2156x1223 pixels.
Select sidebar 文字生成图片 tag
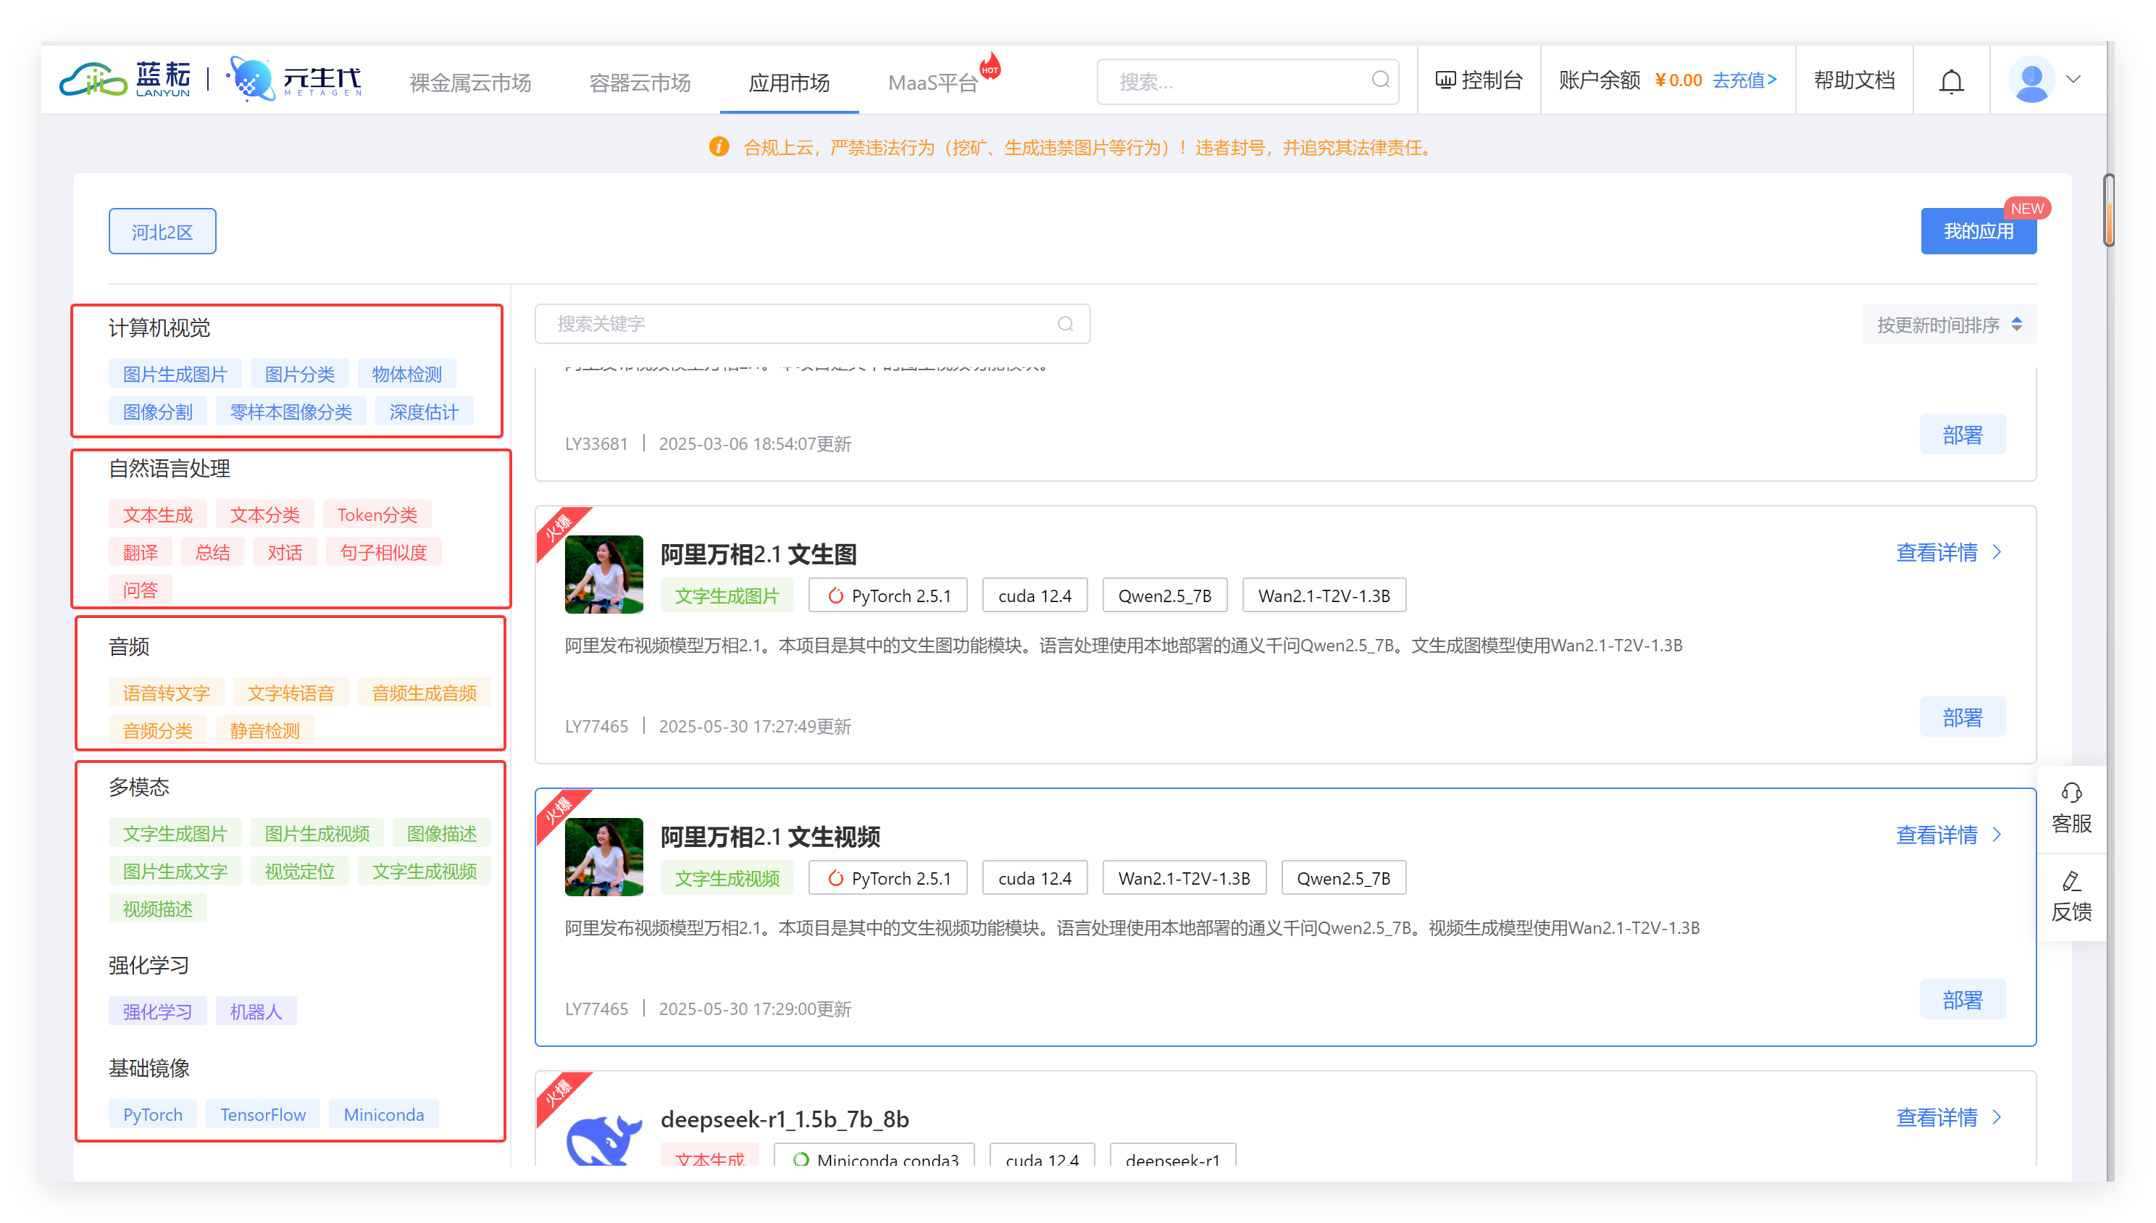pyautogui.click(x=175, y=833)
